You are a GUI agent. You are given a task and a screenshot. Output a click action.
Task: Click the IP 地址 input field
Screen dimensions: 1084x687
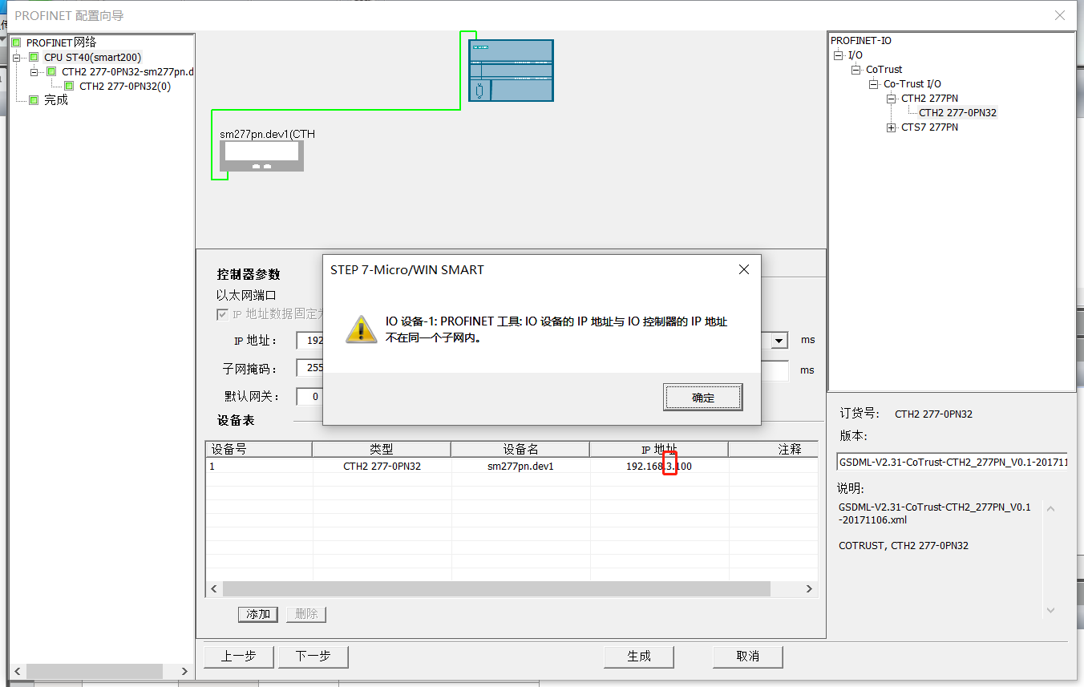coord(309,341)
